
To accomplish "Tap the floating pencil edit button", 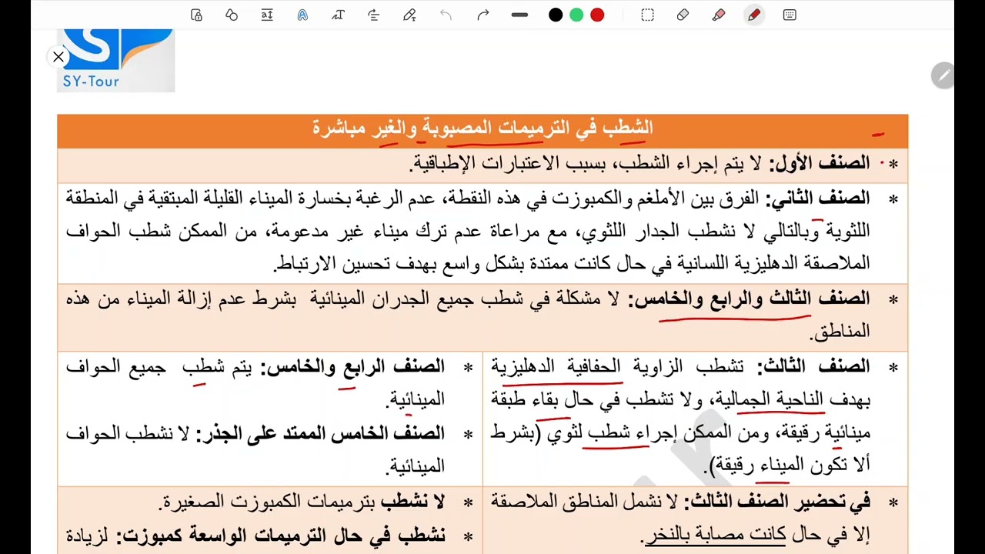I will [x=943, y=75].
